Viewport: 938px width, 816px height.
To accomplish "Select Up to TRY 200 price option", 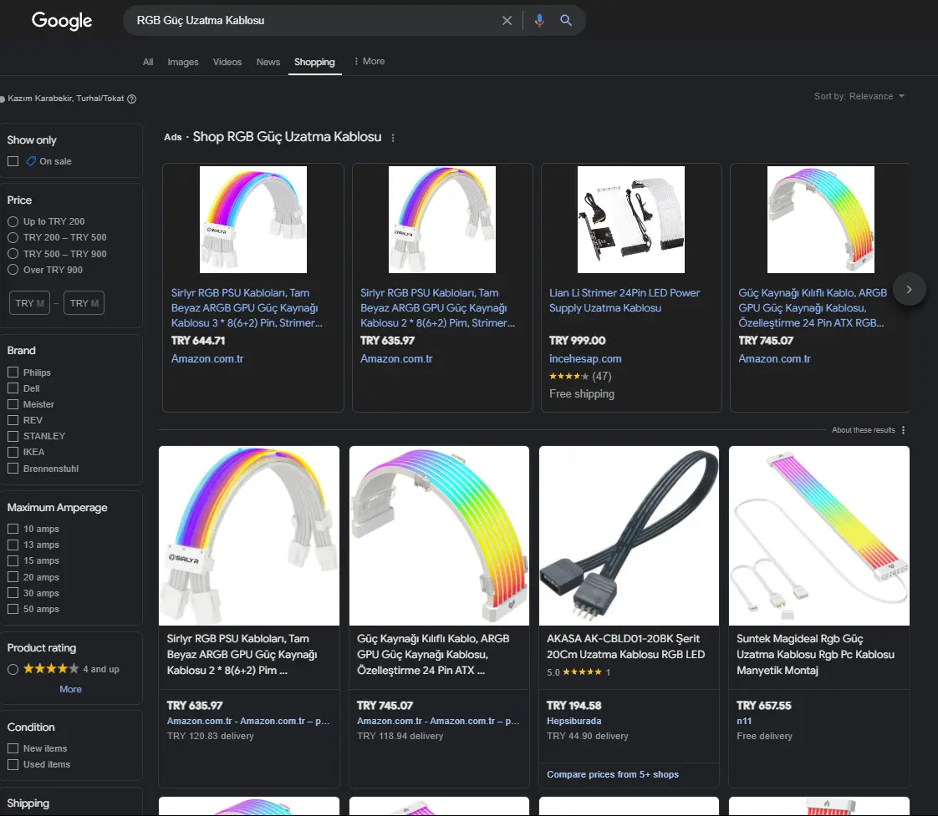I will click(x=13, y=221).
